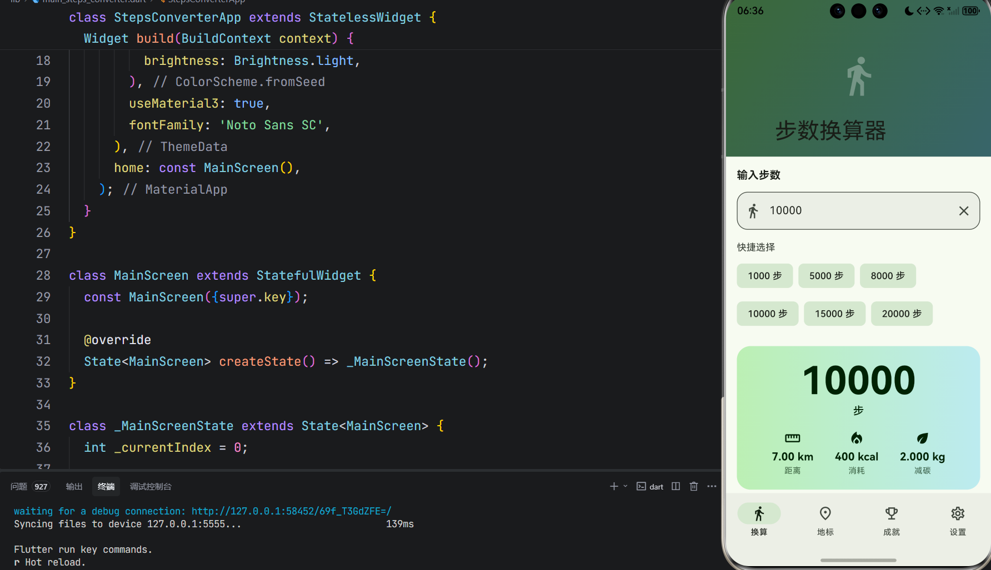Open the 成就 achievements tab
Viewport: 991px width, 570px height.
point(892,520)
